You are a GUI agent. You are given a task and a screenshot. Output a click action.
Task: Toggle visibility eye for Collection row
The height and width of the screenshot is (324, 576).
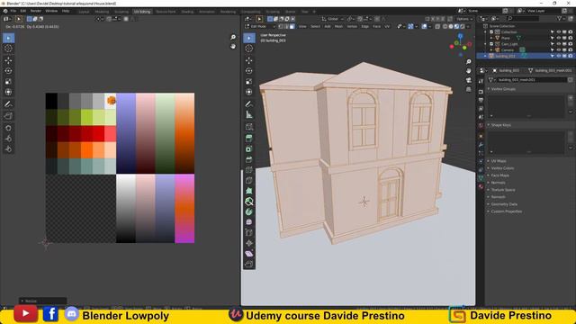tap(558, 32)
